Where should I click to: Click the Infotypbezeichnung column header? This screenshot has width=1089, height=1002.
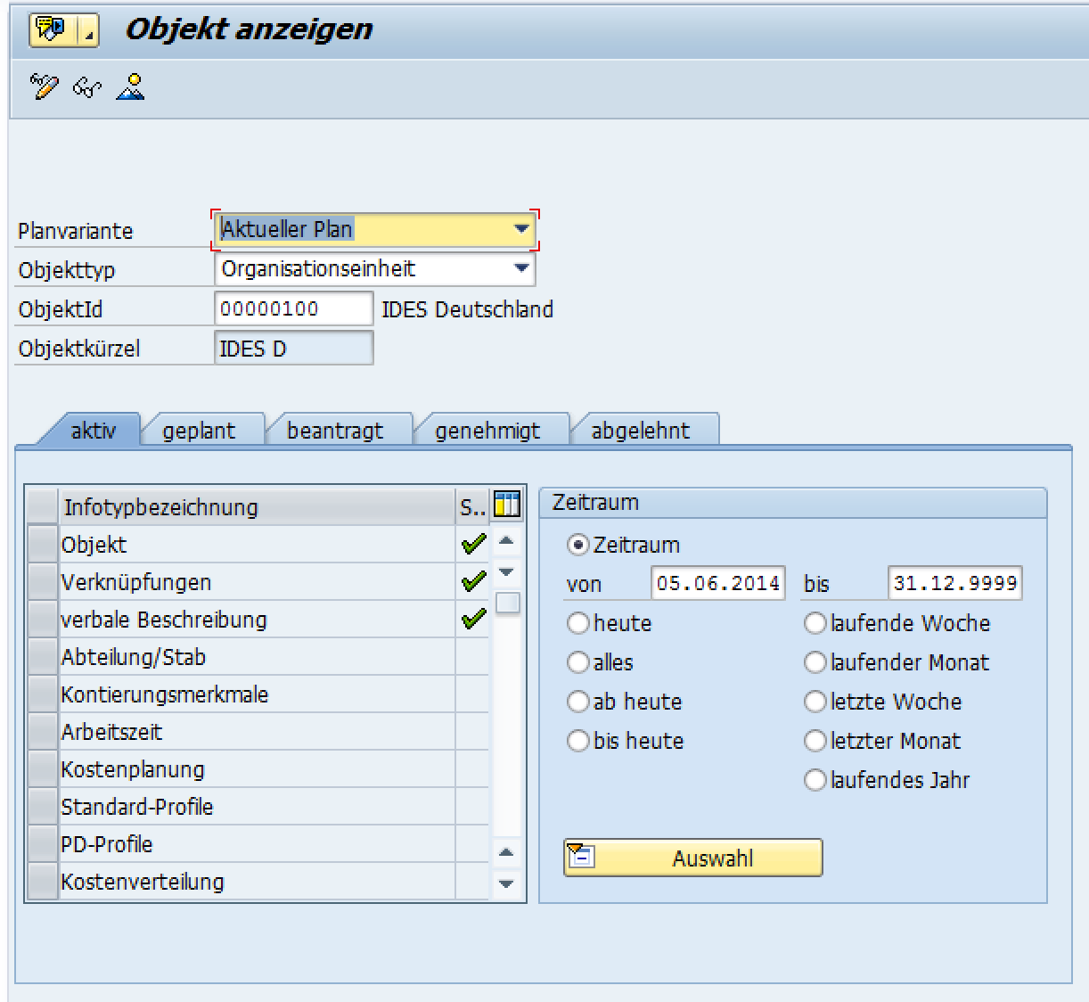257,506
